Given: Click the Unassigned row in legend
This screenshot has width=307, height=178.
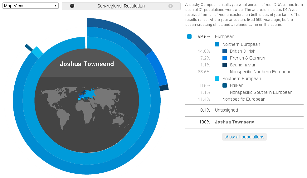Looking at the screenshot, I should [244, 110].
